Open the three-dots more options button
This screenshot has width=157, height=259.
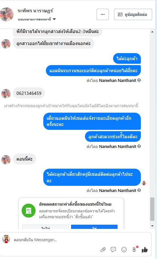(x=103, y=14)
